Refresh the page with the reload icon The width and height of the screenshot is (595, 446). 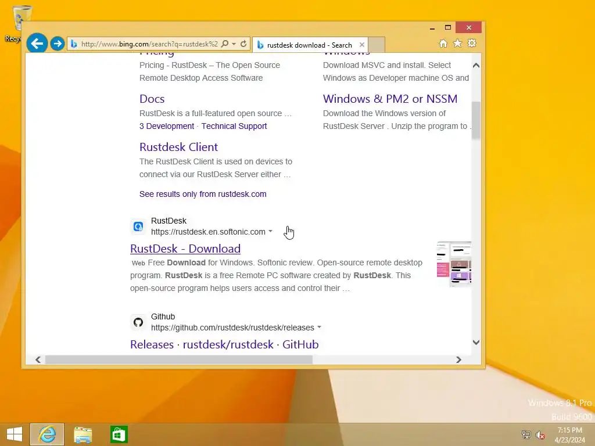coord(243,44)
